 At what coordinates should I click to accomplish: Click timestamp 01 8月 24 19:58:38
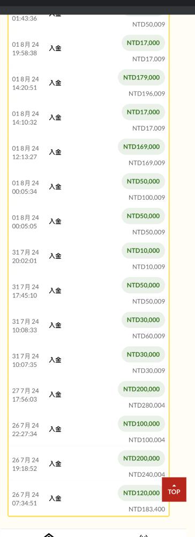pyautogui.click(x=26, y=49)
